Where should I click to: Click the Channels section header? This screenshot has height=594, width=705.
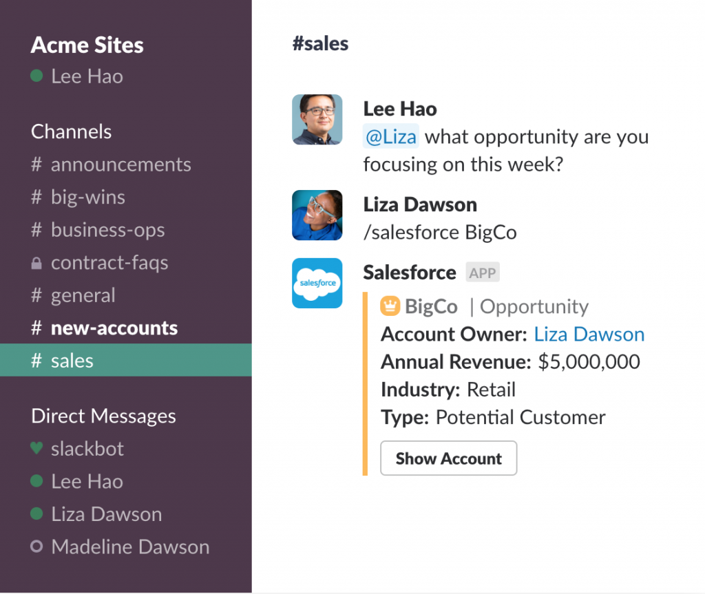(71, 131)
